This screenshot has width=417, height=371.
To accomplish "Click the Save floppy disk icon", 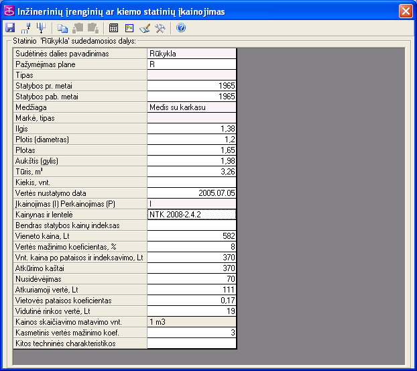I will coord(10,28).
